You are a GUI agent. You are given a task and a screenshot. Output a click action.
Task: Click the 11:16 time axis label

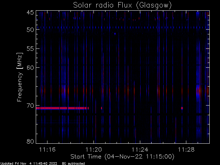(47, 150)
